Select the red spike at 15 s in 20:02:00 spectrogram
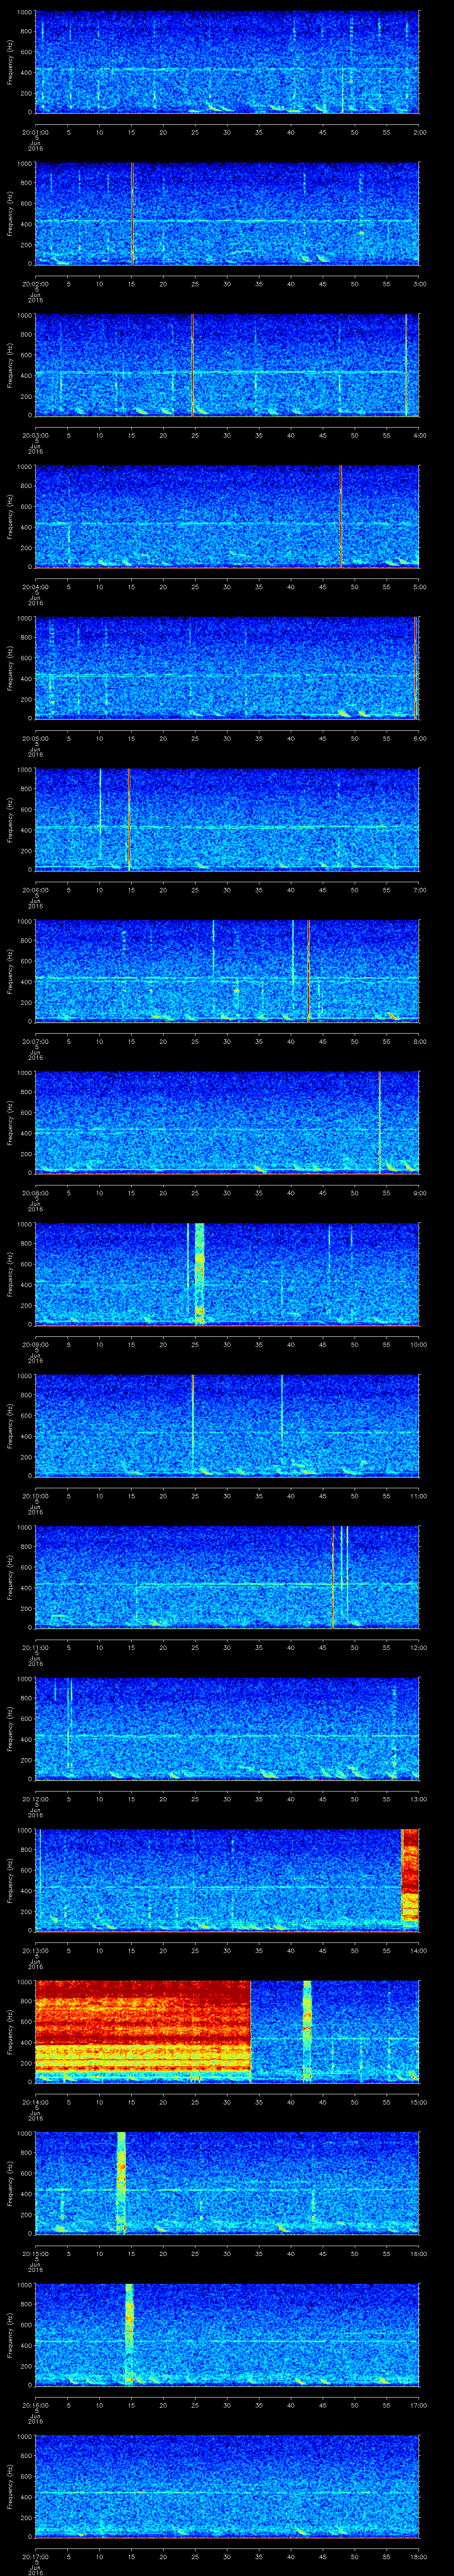The image size is (454, 2576). (x=132, y=213)
